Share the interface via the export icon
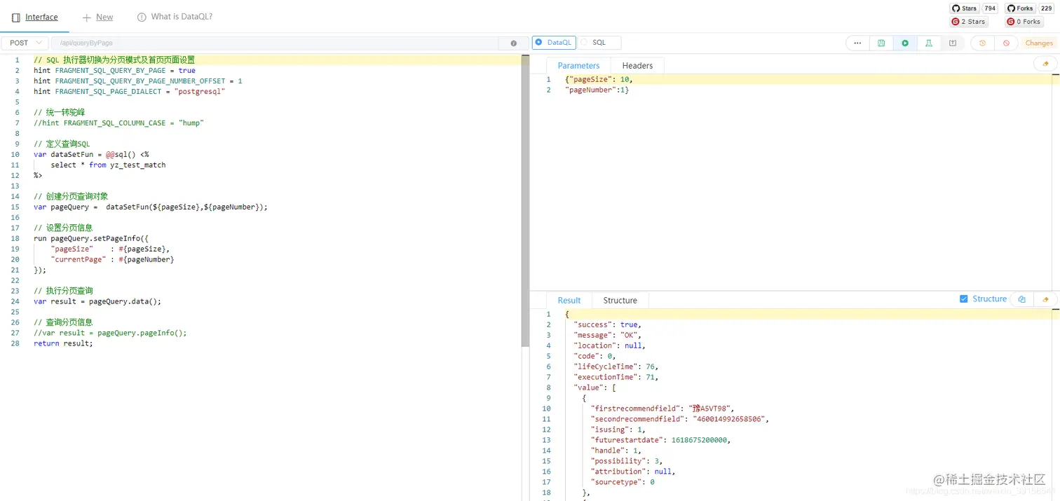 click(952, 43)
